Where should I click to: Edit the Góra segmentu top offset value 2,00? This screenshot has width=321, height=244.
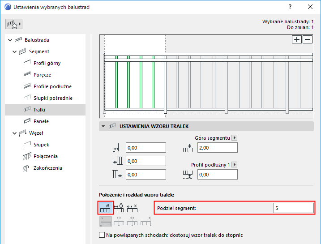(x=218, y=148)
